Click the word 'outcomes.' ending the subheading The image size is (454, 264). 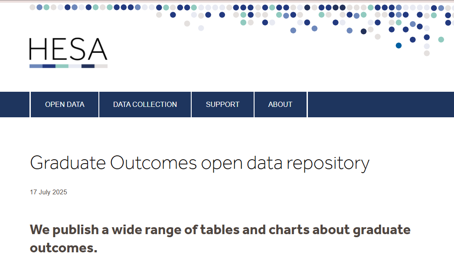pyautogui.click(x=63, y=248)
